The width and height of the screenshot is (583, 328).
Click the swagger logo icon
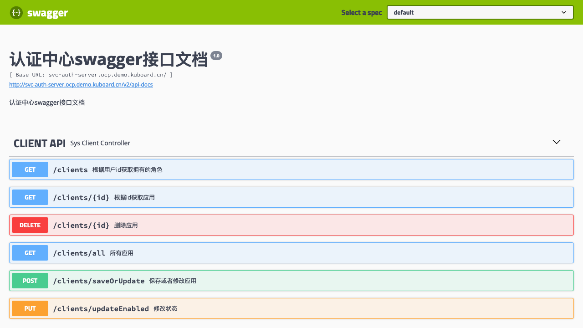click(x=16, y=13)
